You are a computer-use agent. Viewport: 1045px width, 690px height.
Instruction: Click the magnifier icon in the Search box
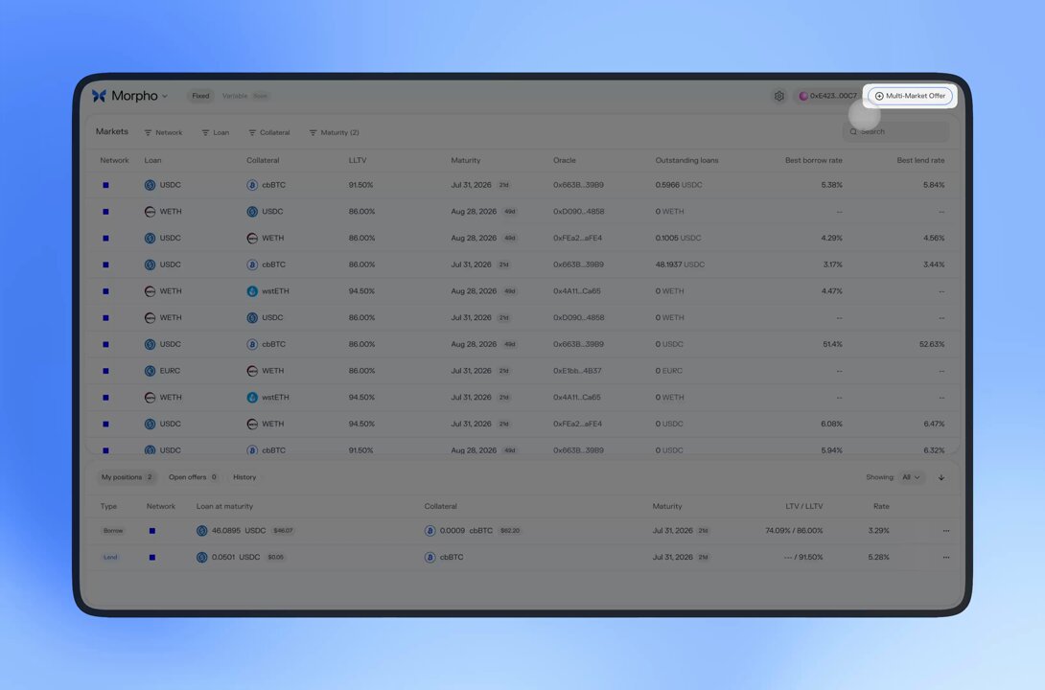click(x=853, y=132)
